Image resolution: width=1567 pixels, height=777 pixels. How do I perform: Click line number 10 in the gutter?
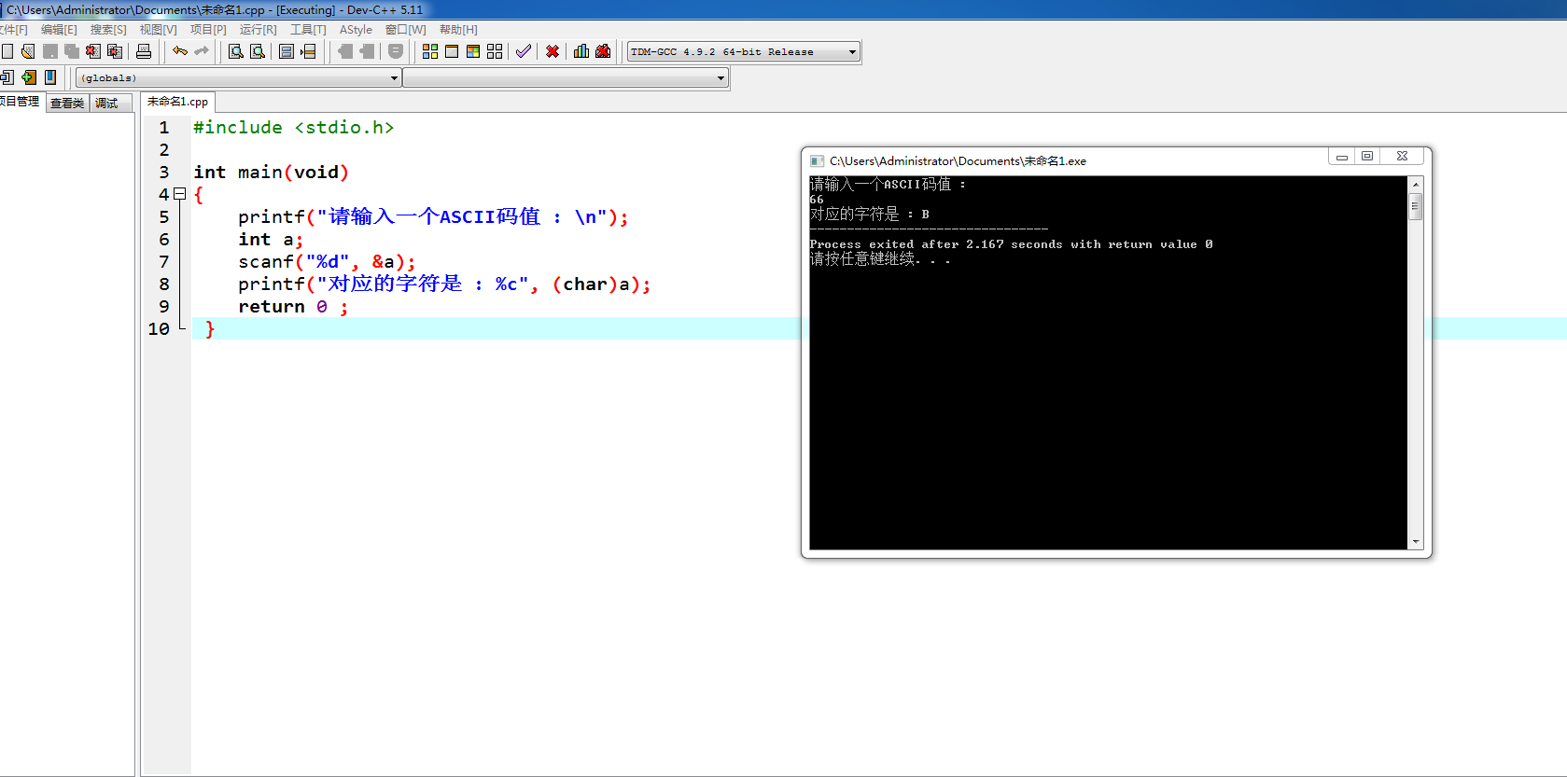pos(159,329)
